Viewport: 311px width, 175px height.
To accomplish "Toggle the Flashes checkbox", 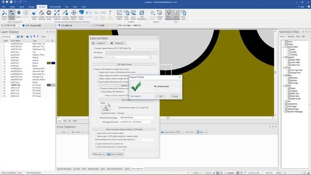I will click(286, 44).
